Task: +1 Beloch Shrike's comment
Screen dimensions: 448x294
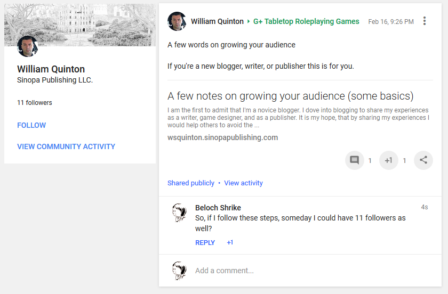Action: pyautogui.click(x=230, y=242)
